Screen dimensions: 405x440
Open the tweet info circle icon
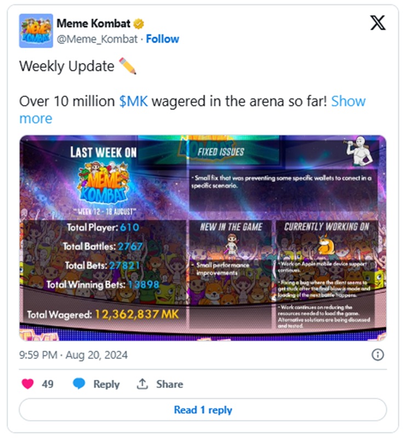378,355
